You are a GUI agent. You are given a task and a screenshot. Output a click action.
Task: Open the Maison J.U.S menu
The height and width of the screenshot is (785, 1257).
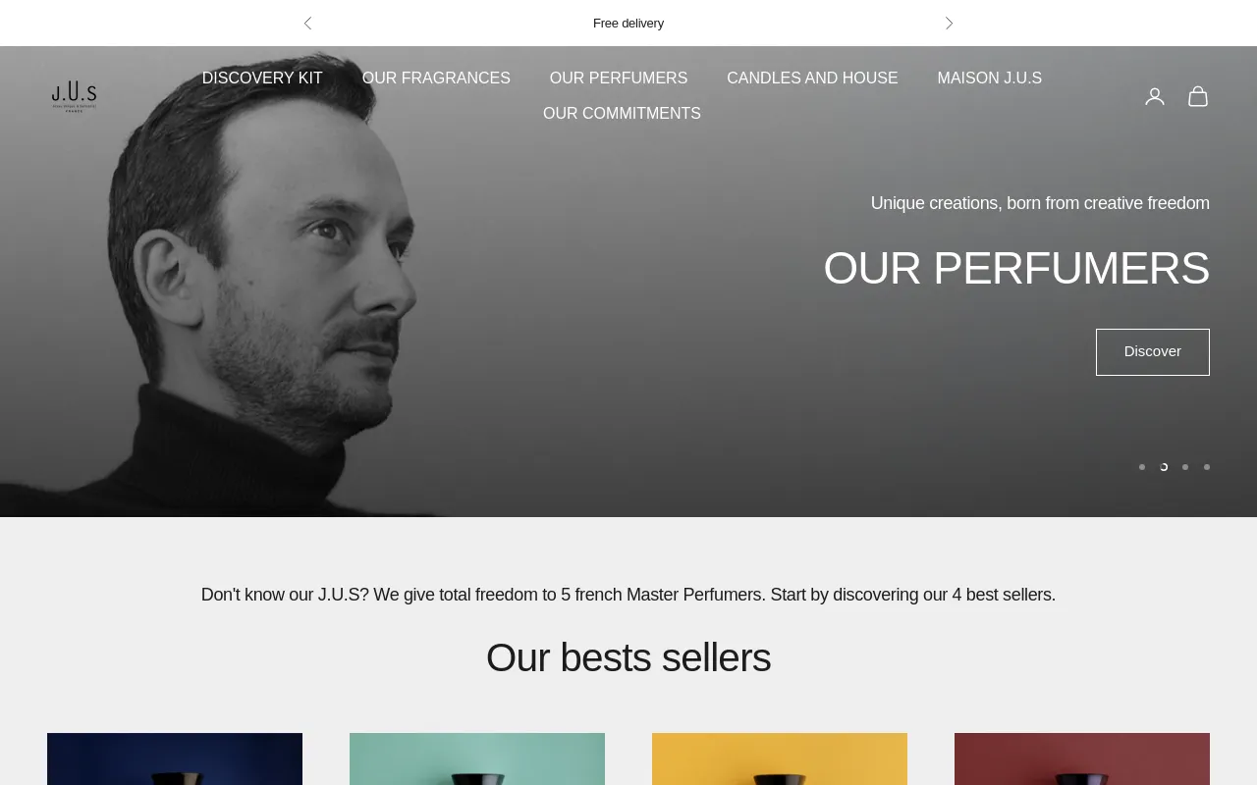tap(990, 78)
